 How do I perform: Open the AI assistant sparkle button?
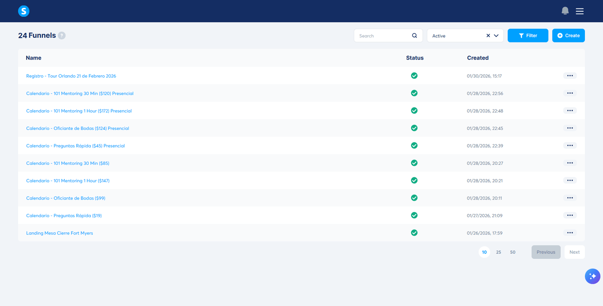click(x=592, y=276)
